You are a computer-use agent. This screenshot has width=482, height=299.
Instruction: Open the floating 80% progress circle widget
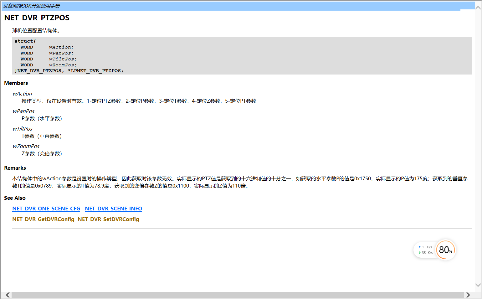pos(445,250)
